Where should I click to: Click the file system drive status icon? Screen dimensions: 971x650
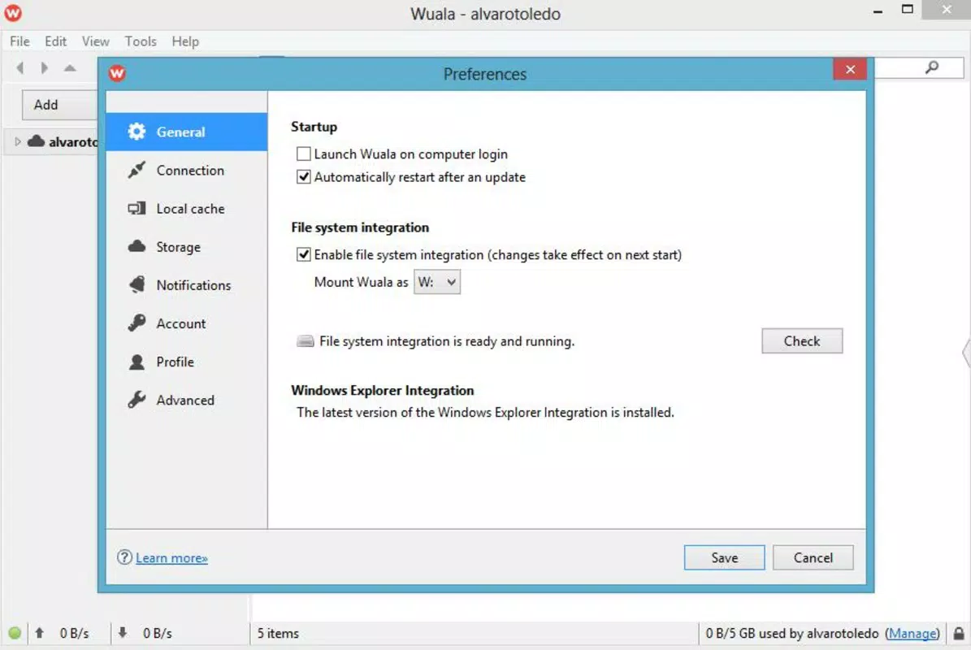coord(306,341)
